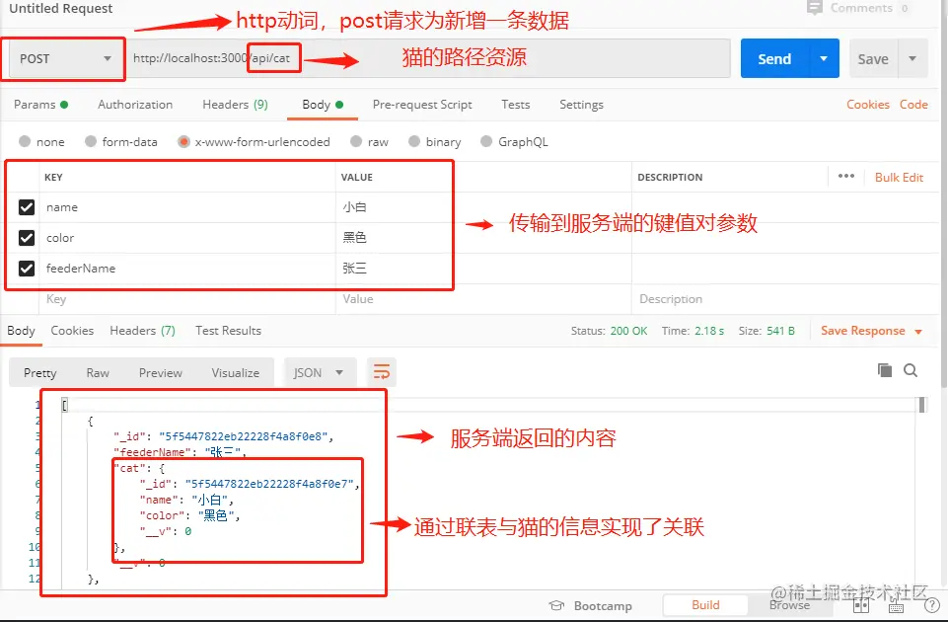Viewport: 948px width, 622px height.
Task: Choose x-www-form-urlencoded body type
Action: coord(254,141)
